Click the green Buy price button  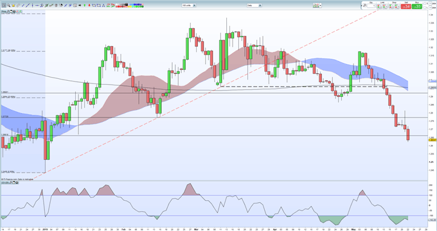point(417,6)
